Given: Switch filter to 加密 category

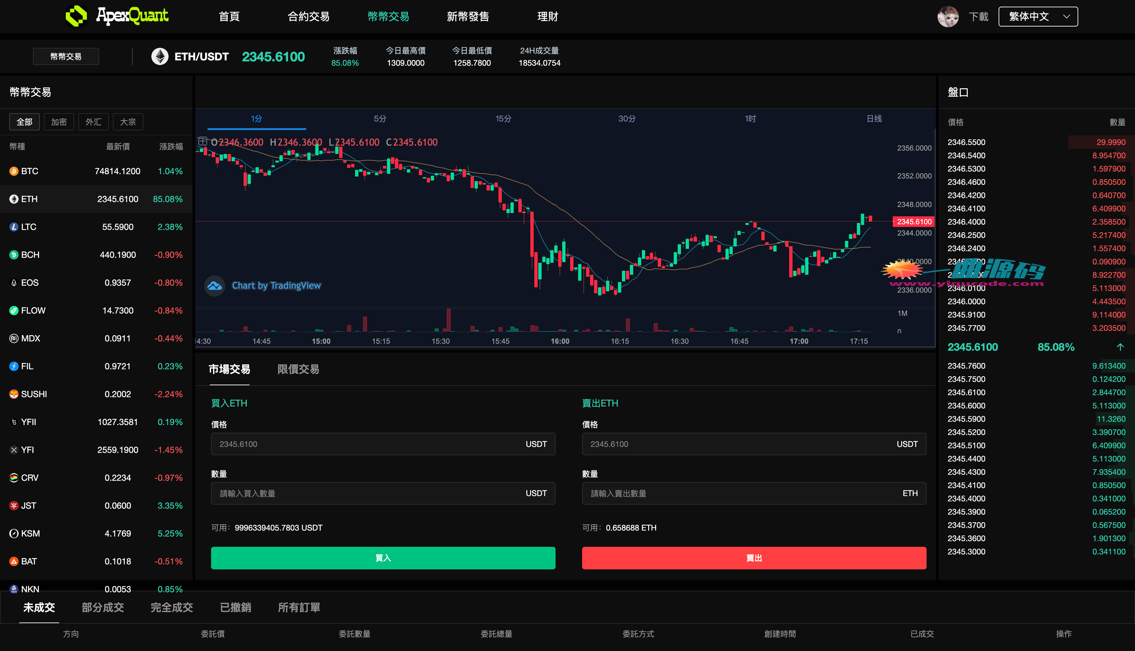Looking at the screenshot, I should [x=59, y=122].
